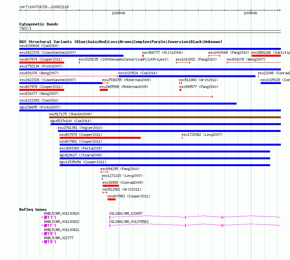
Task: Click the RefSeq Genes track title
Action: point(33,209)
